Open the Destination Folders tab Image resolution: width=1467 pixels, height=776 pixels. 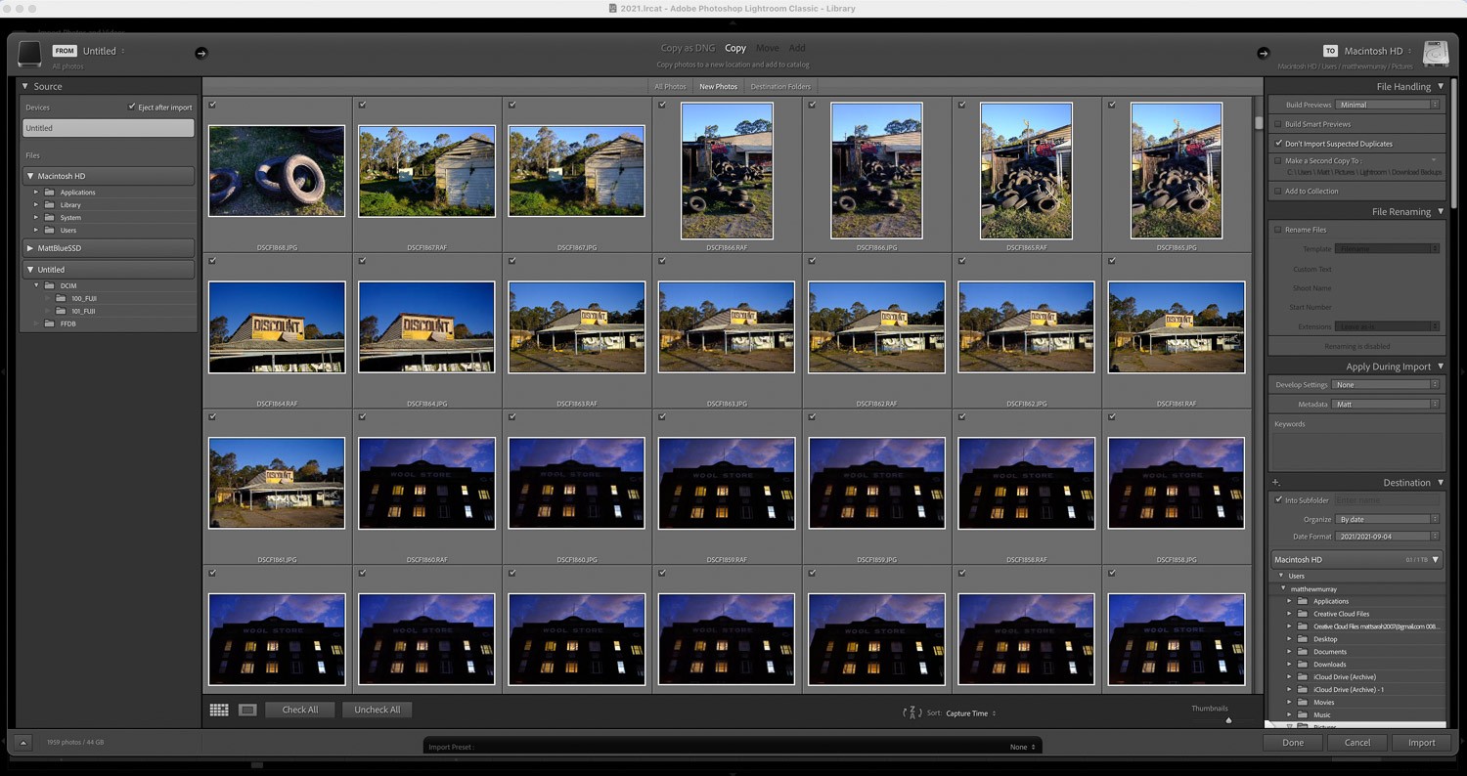pos(780,86)
